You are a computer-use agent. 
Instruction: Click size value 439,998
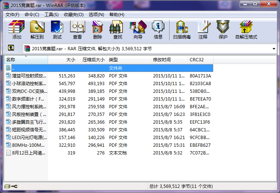point(67,91)
